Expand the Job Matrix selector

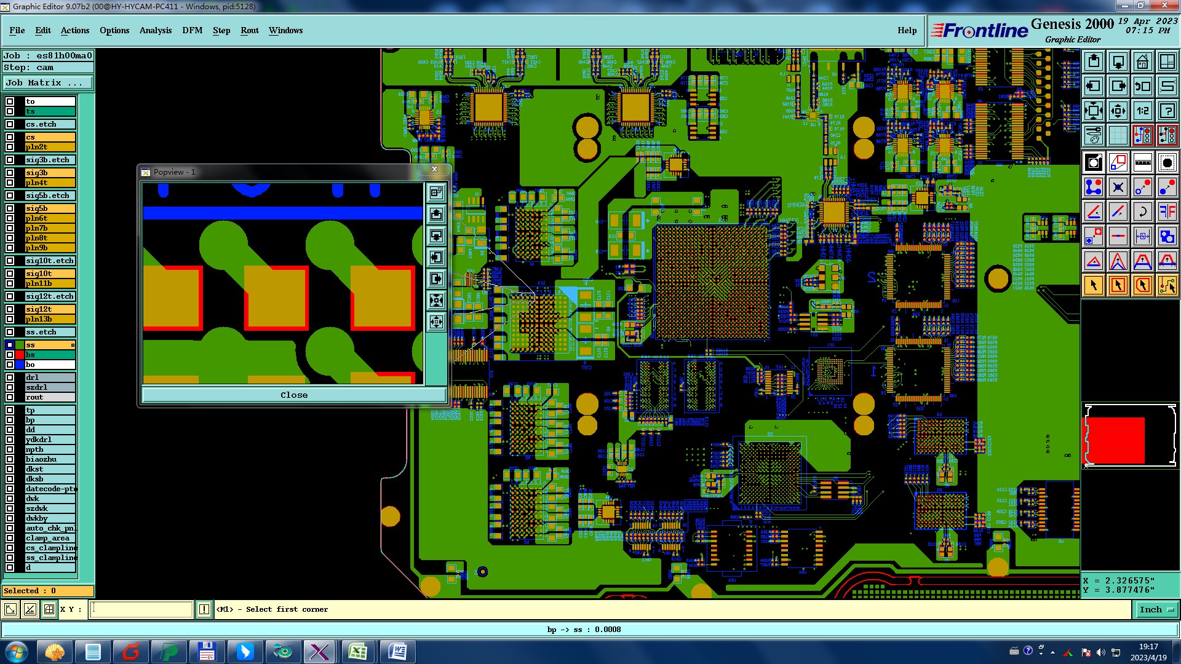point(48,82)
